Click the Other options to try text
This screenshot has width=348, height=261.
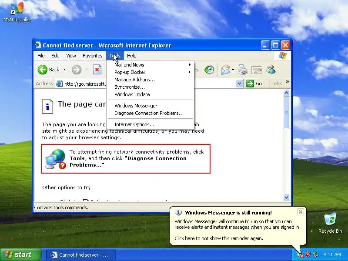click(67, 187)
